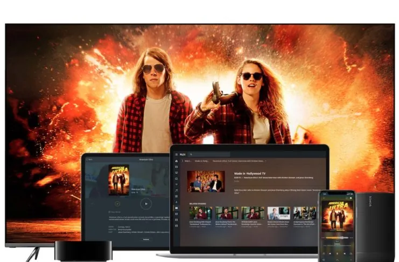Toggle the watched checkmark circle on the tablet
Screen dimensions: 399x262
click(x=117, y=204)
